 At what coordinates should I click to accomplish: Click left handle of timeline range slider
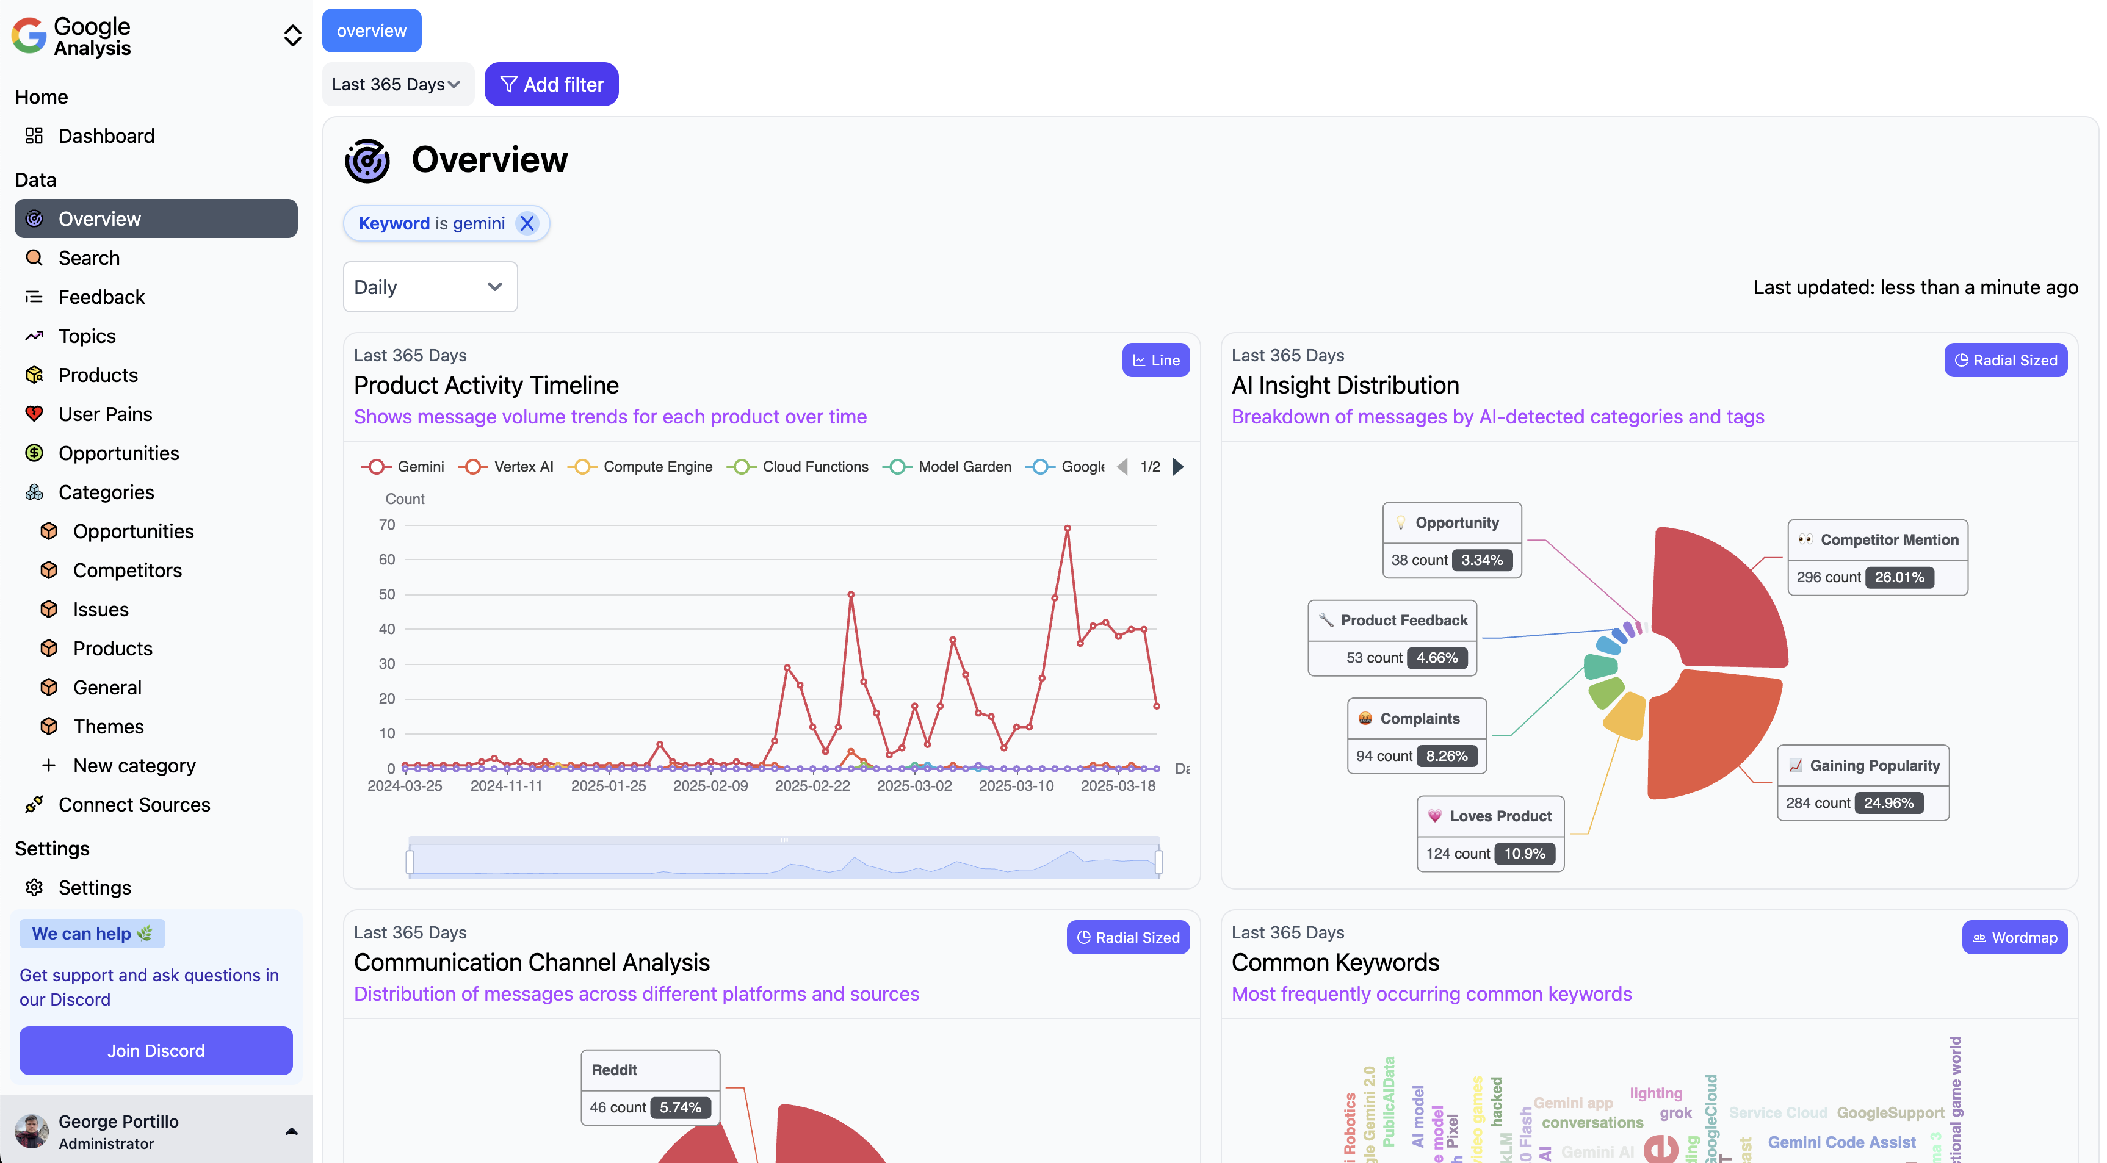pyautogui.click(x=410, y=861)
